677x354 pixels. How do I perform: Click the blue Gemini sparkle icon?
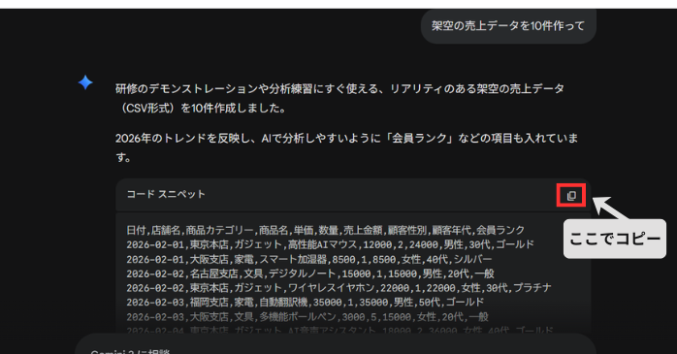click(85, 82)
